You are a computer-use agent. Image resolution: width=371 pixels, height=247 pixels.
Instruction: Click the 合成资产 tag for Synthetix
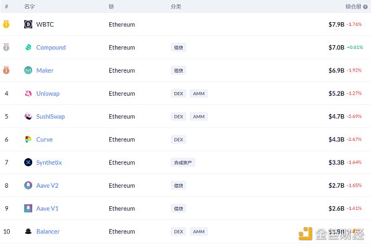coord(183,162)
